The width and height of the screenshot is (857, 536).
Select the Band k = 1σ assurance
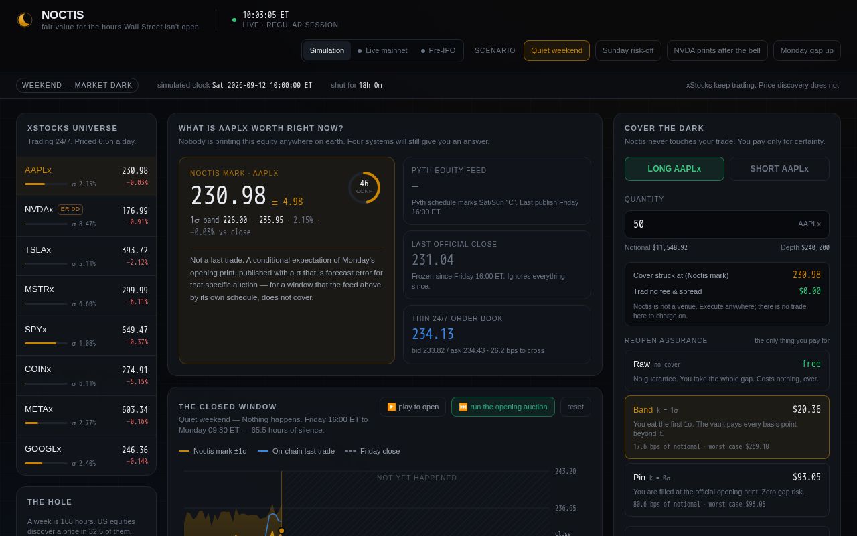(x=727, y=427)
